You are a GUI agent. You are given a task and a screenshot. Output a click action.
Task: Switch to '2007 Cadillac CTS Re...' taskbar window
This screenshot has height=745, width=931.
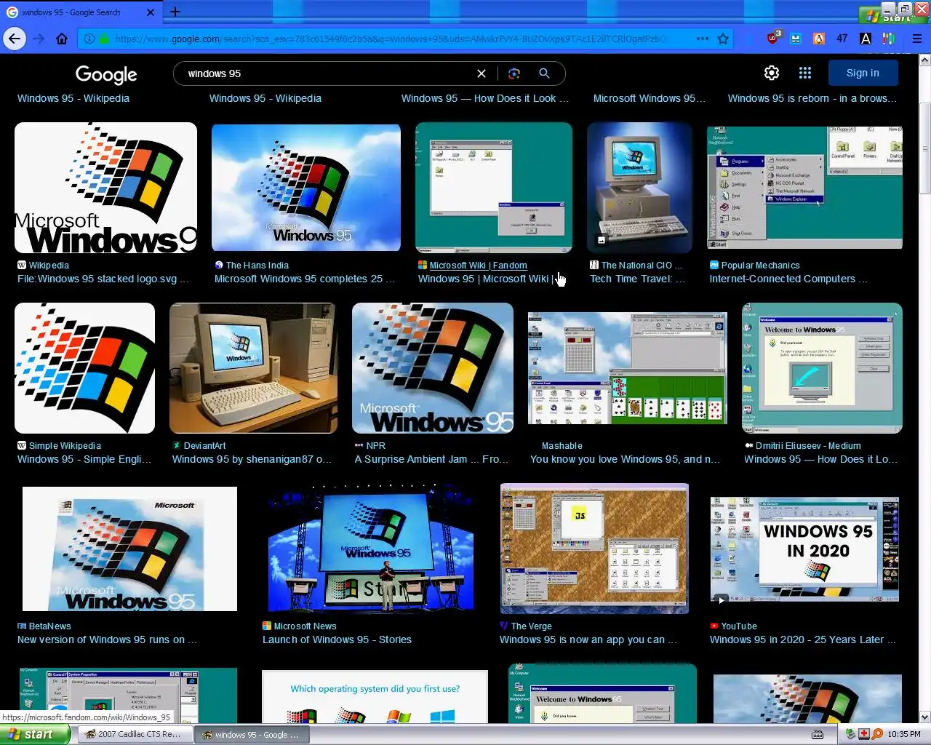tap(135, 735)
